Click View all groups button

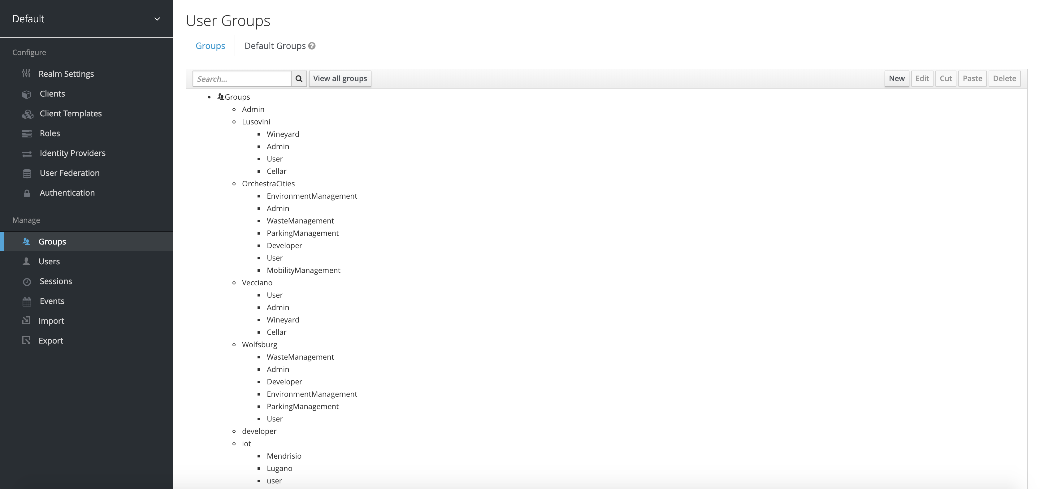(340, 79)
